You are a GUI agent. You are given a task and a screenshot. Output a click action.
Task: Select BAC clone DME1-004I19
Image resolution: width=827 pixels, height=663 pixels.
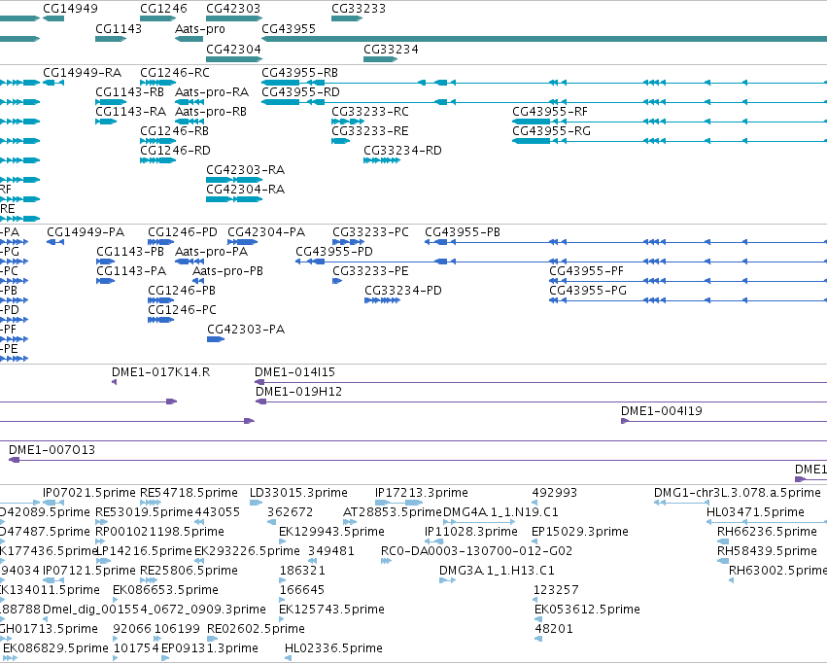(662, 411)
